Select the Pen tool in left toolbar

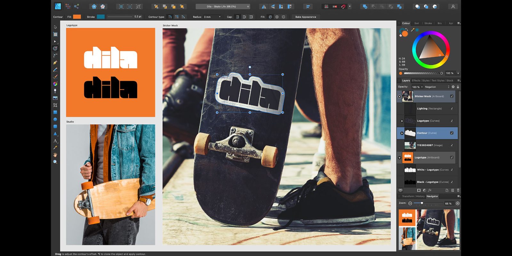tap(55, 63)
